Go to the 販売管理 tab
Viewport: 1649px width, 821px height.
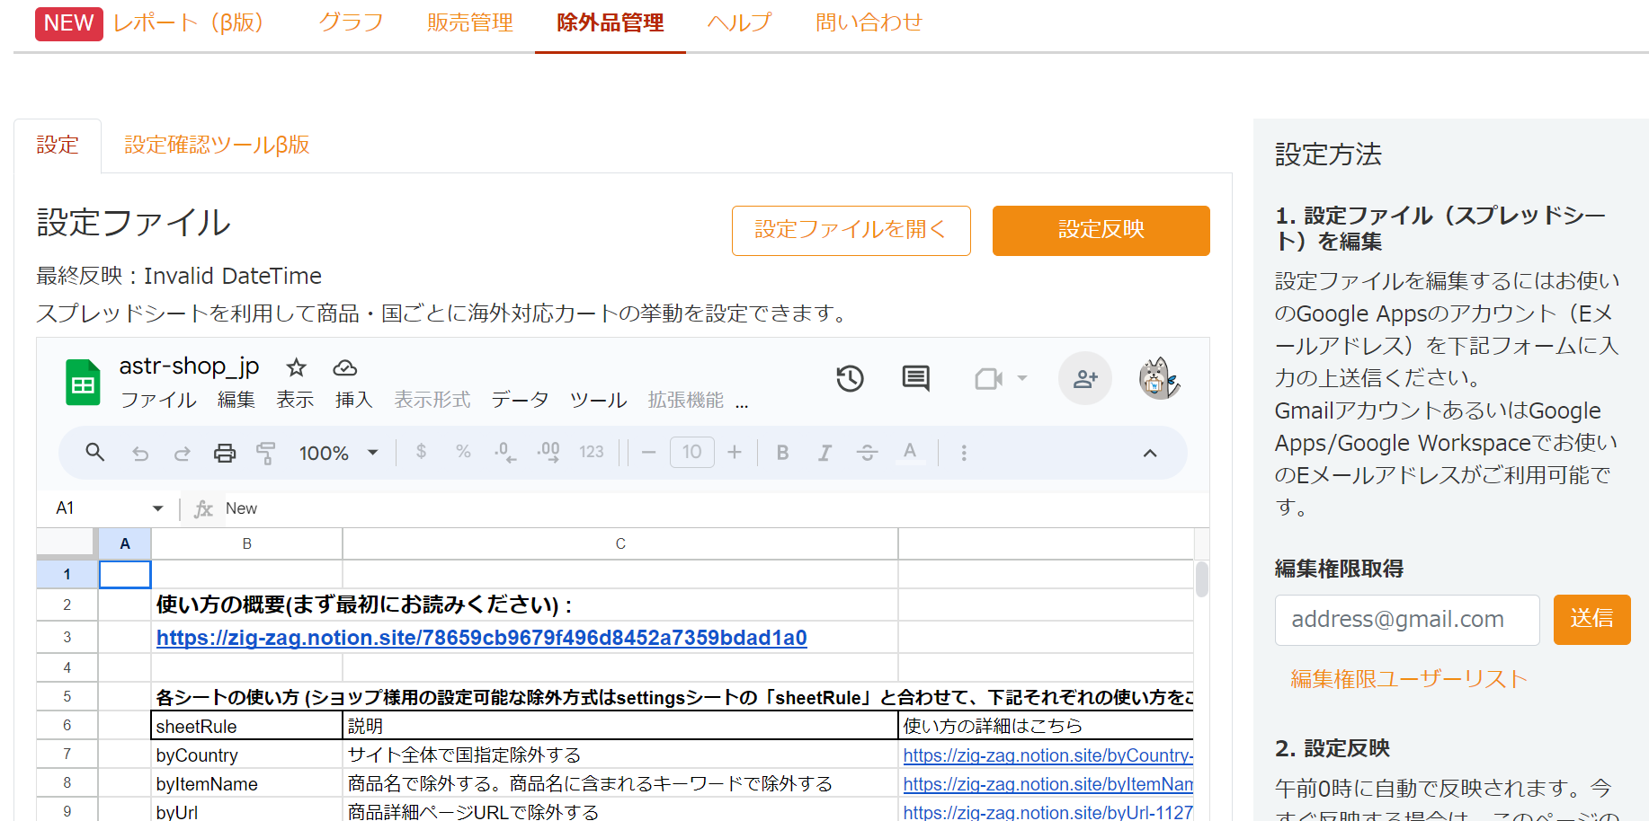tap(470, 22)
